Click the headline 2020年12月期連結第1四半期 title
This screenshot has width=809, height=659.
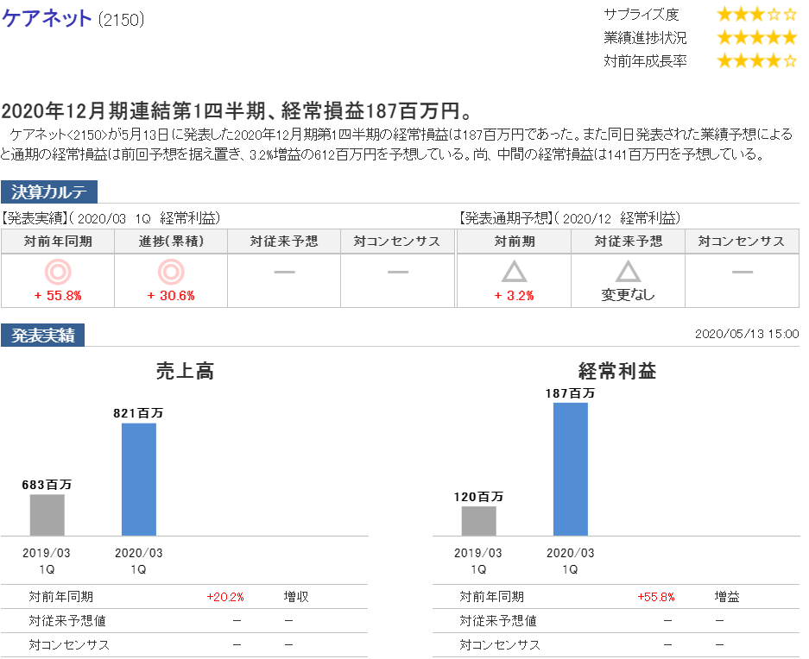click(x=237, y=110)
